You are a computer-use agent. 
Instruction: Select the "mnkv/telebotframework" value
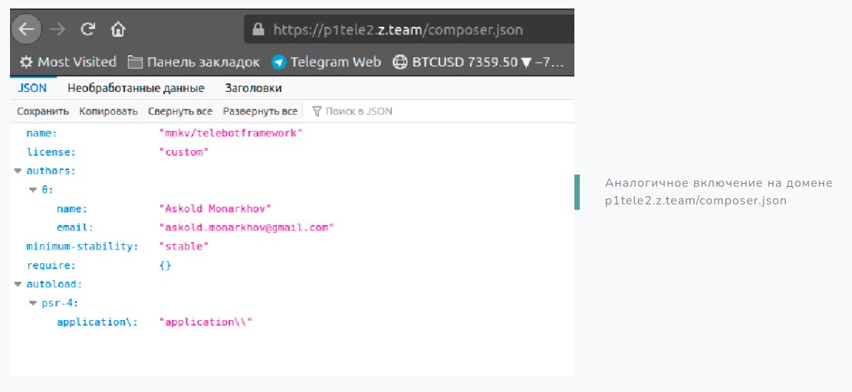tap(230, 132)
